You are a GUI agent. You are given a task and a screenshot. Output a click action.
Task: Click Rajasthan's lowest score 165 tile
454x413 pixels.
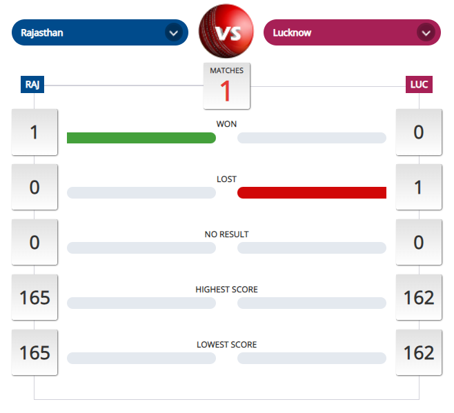pos(34,352)
